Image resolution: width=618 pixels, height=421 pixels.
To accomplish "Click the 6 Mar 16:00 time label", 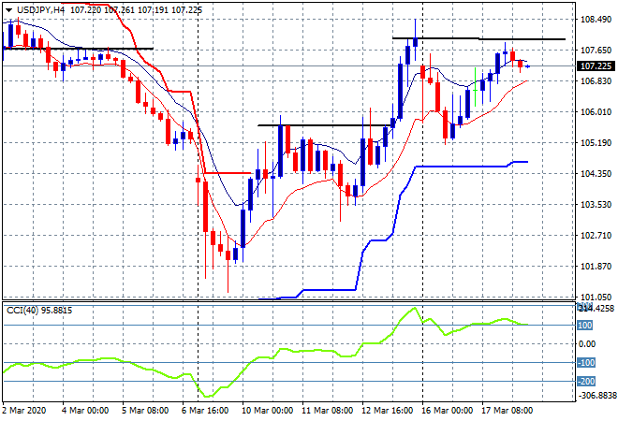I will click(x=205, y=411).
